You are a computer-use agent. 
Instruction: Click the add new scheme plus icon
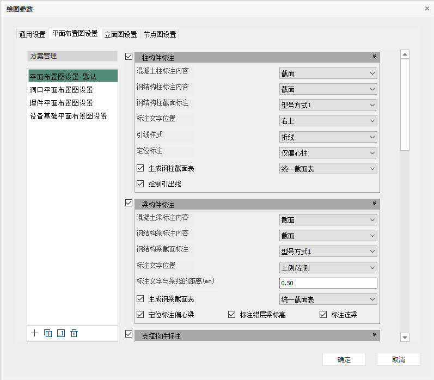click(35, 333)
